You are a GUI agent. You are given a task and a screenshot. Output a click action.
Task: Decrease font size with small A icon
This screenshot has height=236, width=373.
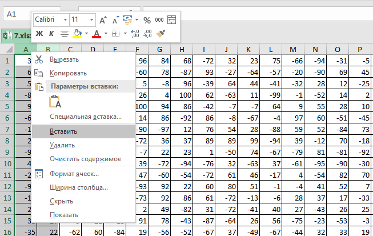pos(115,19)
